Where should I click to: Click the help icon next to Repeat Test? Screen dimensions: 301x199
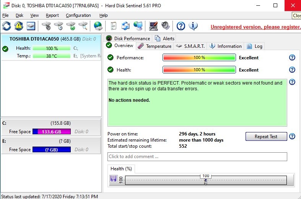pos(292,136)
